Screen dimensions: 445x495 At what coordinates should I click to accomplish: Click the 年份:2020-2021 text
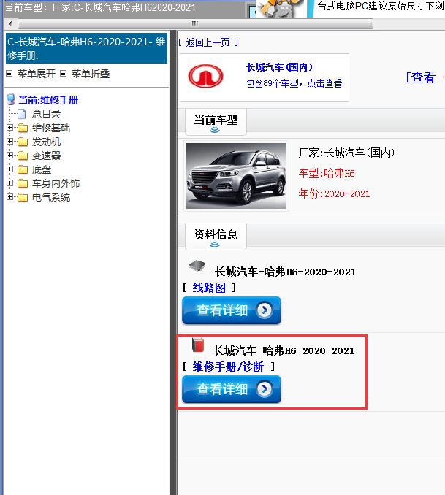point(334,193)
